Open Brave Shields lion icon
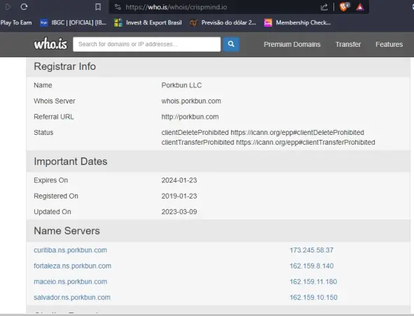This screenshot has height=316, width=414. [344, 7]
